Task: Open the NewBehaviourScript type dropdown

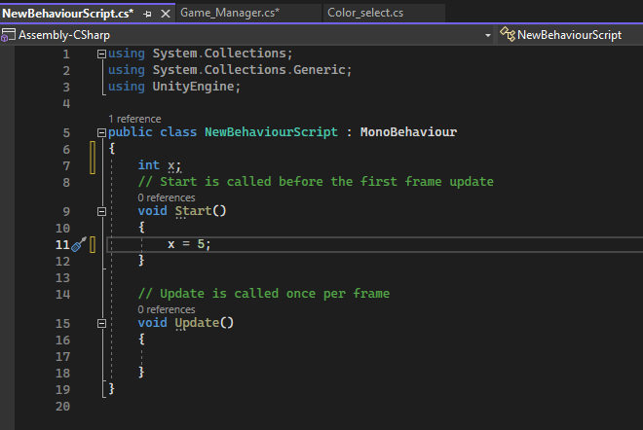Action: point(570,35)
